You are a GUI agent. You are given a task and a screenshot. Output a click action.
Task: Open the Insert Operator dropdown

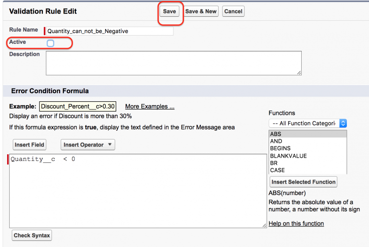[x=88, y=145]
